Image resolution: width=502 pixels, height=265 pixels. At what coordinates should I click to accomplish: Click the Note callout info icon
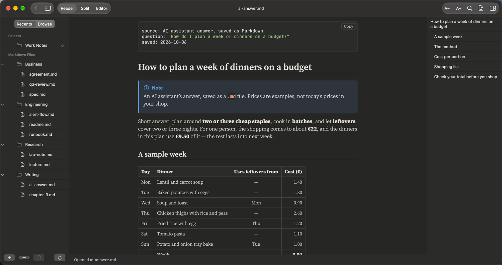pos(146,88)
